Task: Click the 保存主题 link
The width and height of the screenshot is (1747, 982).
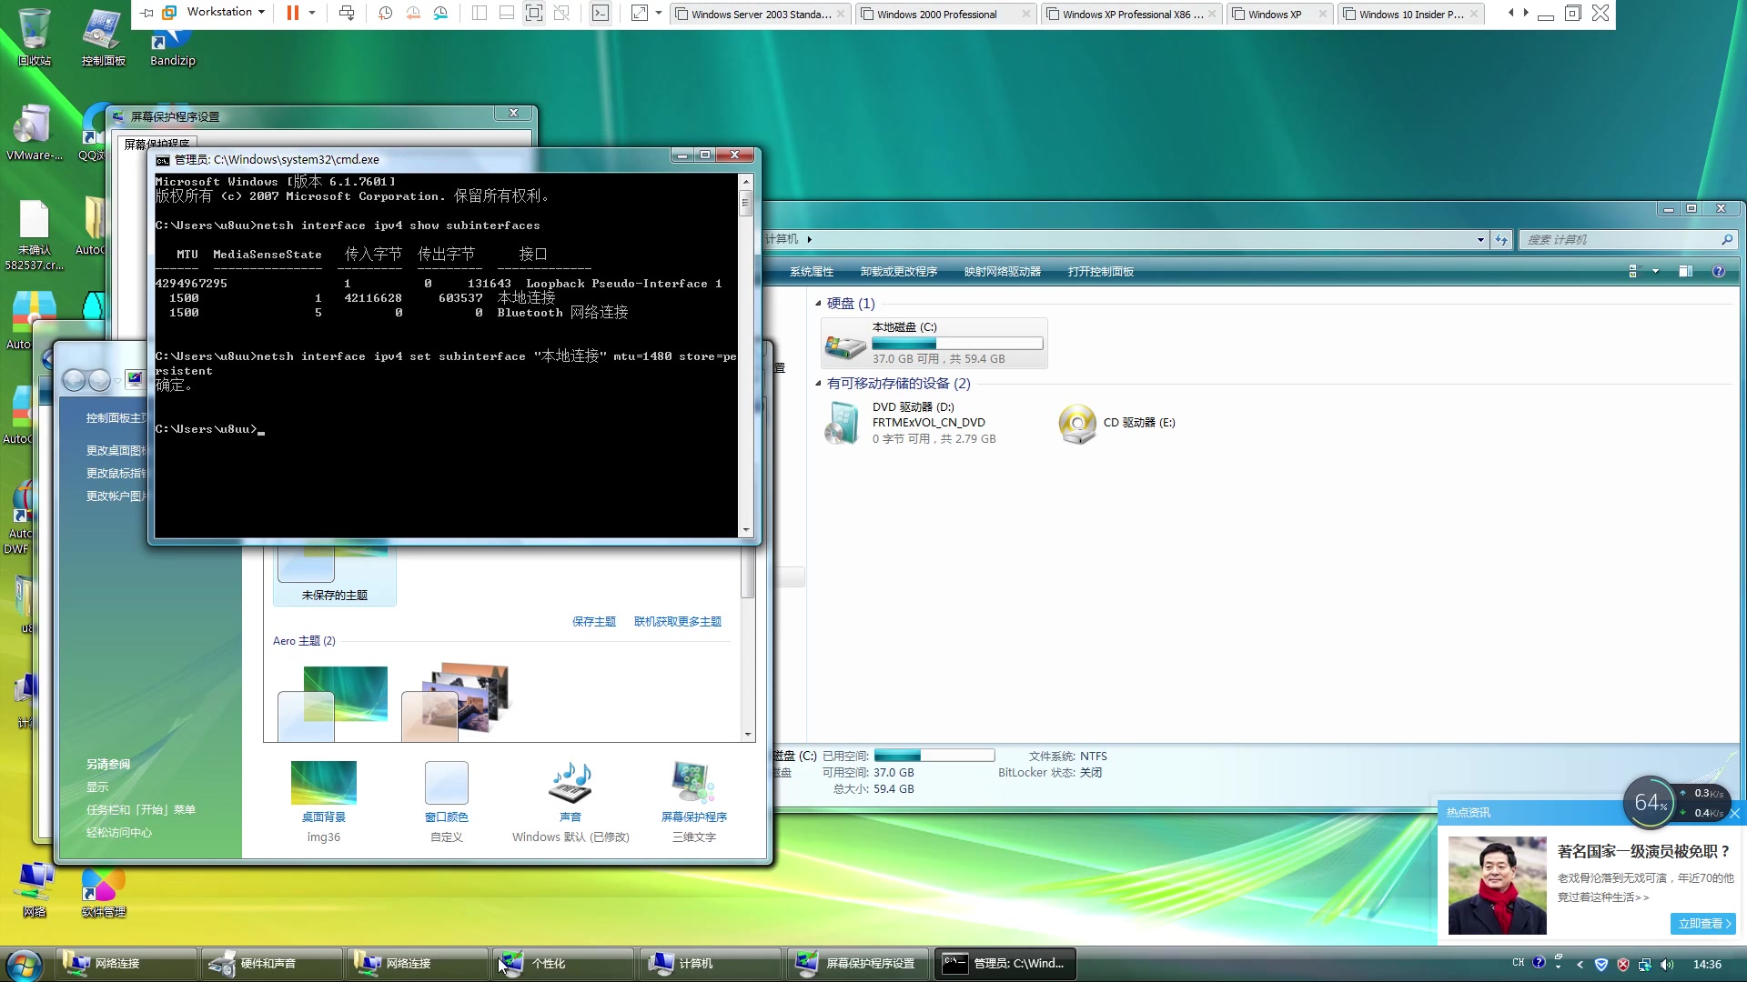Action: pyautogui.click(x=593, y=622)
